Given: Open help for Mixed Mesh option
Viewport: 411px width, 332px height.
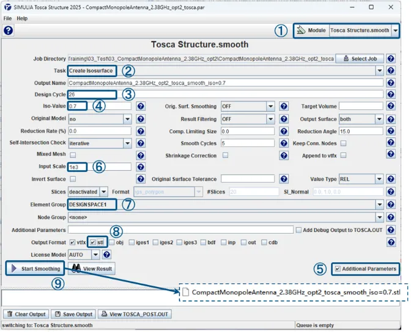Looking at the screenshot, I should point(141,156).
